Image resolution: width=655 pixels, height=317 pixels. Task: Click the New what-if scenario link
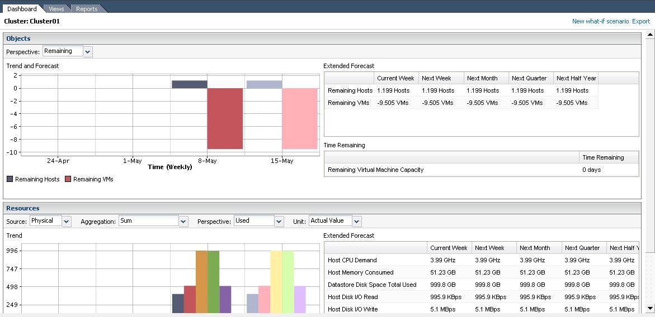600,21
